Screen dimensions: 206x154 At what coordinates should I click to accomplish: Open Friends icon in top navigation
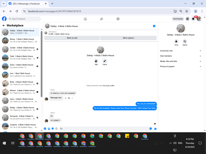click(x=101, y=19)
